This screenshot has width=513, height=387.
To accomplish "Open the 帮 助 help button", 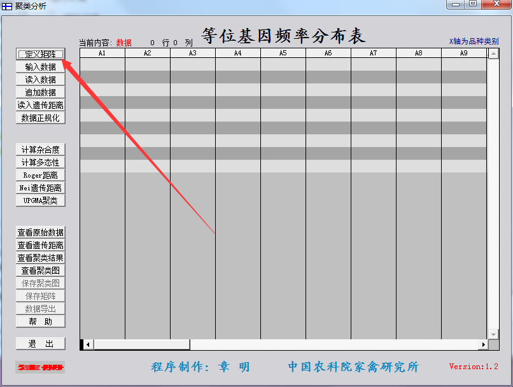I will pos(41,321).
